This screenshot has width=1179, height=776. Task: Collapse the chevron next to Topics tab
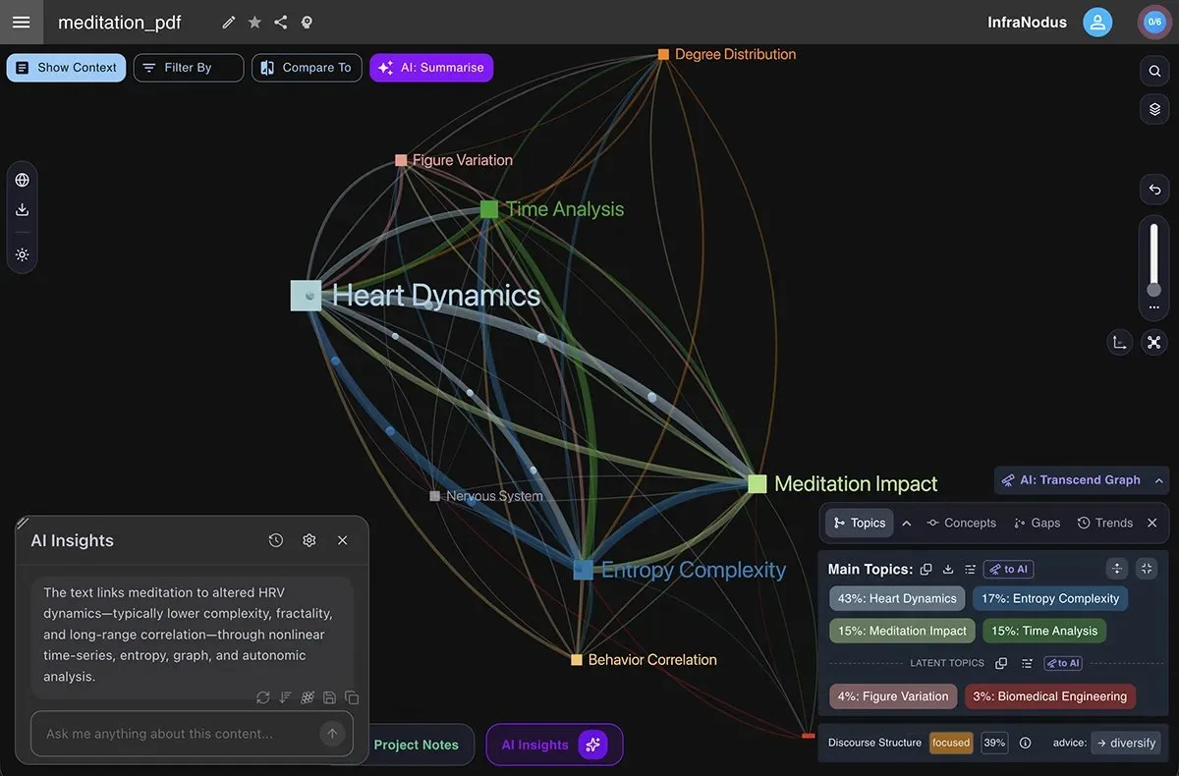coord(906,523)
